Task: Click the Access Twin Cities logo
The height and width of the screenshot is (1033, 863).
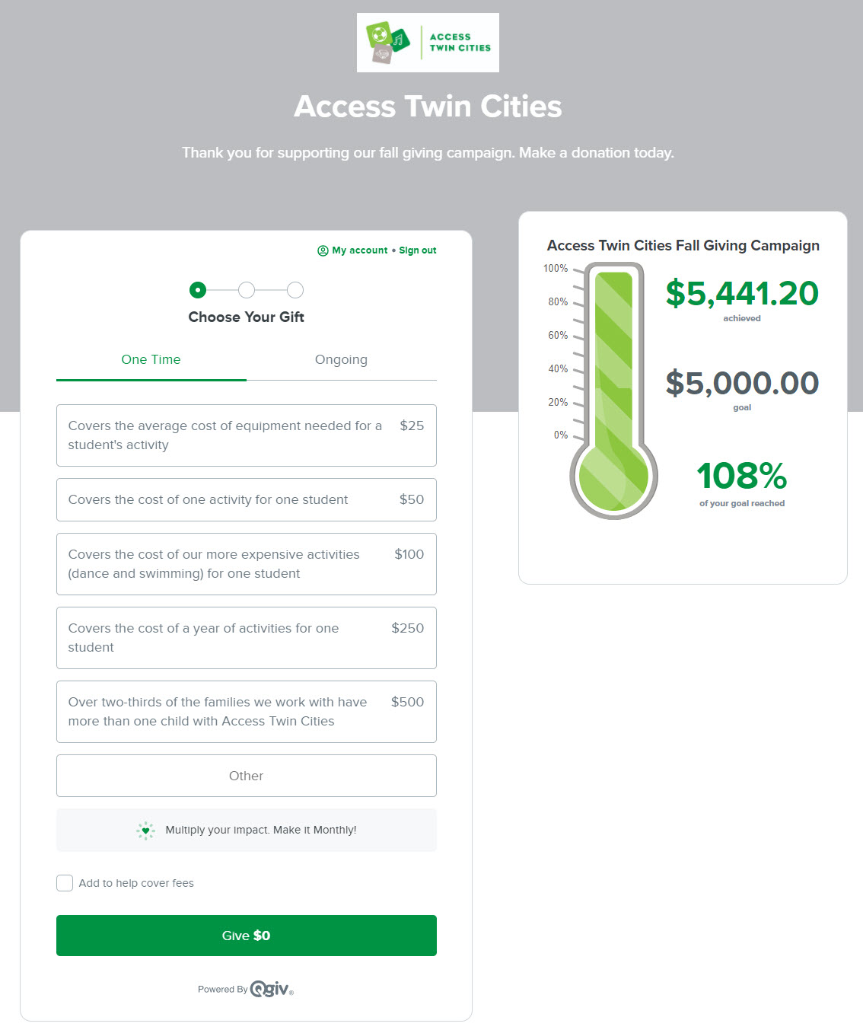Action: pyautogui.click(x=428, y=43)
